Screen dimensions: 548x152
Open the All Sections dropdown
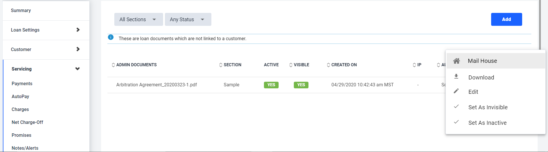[139, 19]
